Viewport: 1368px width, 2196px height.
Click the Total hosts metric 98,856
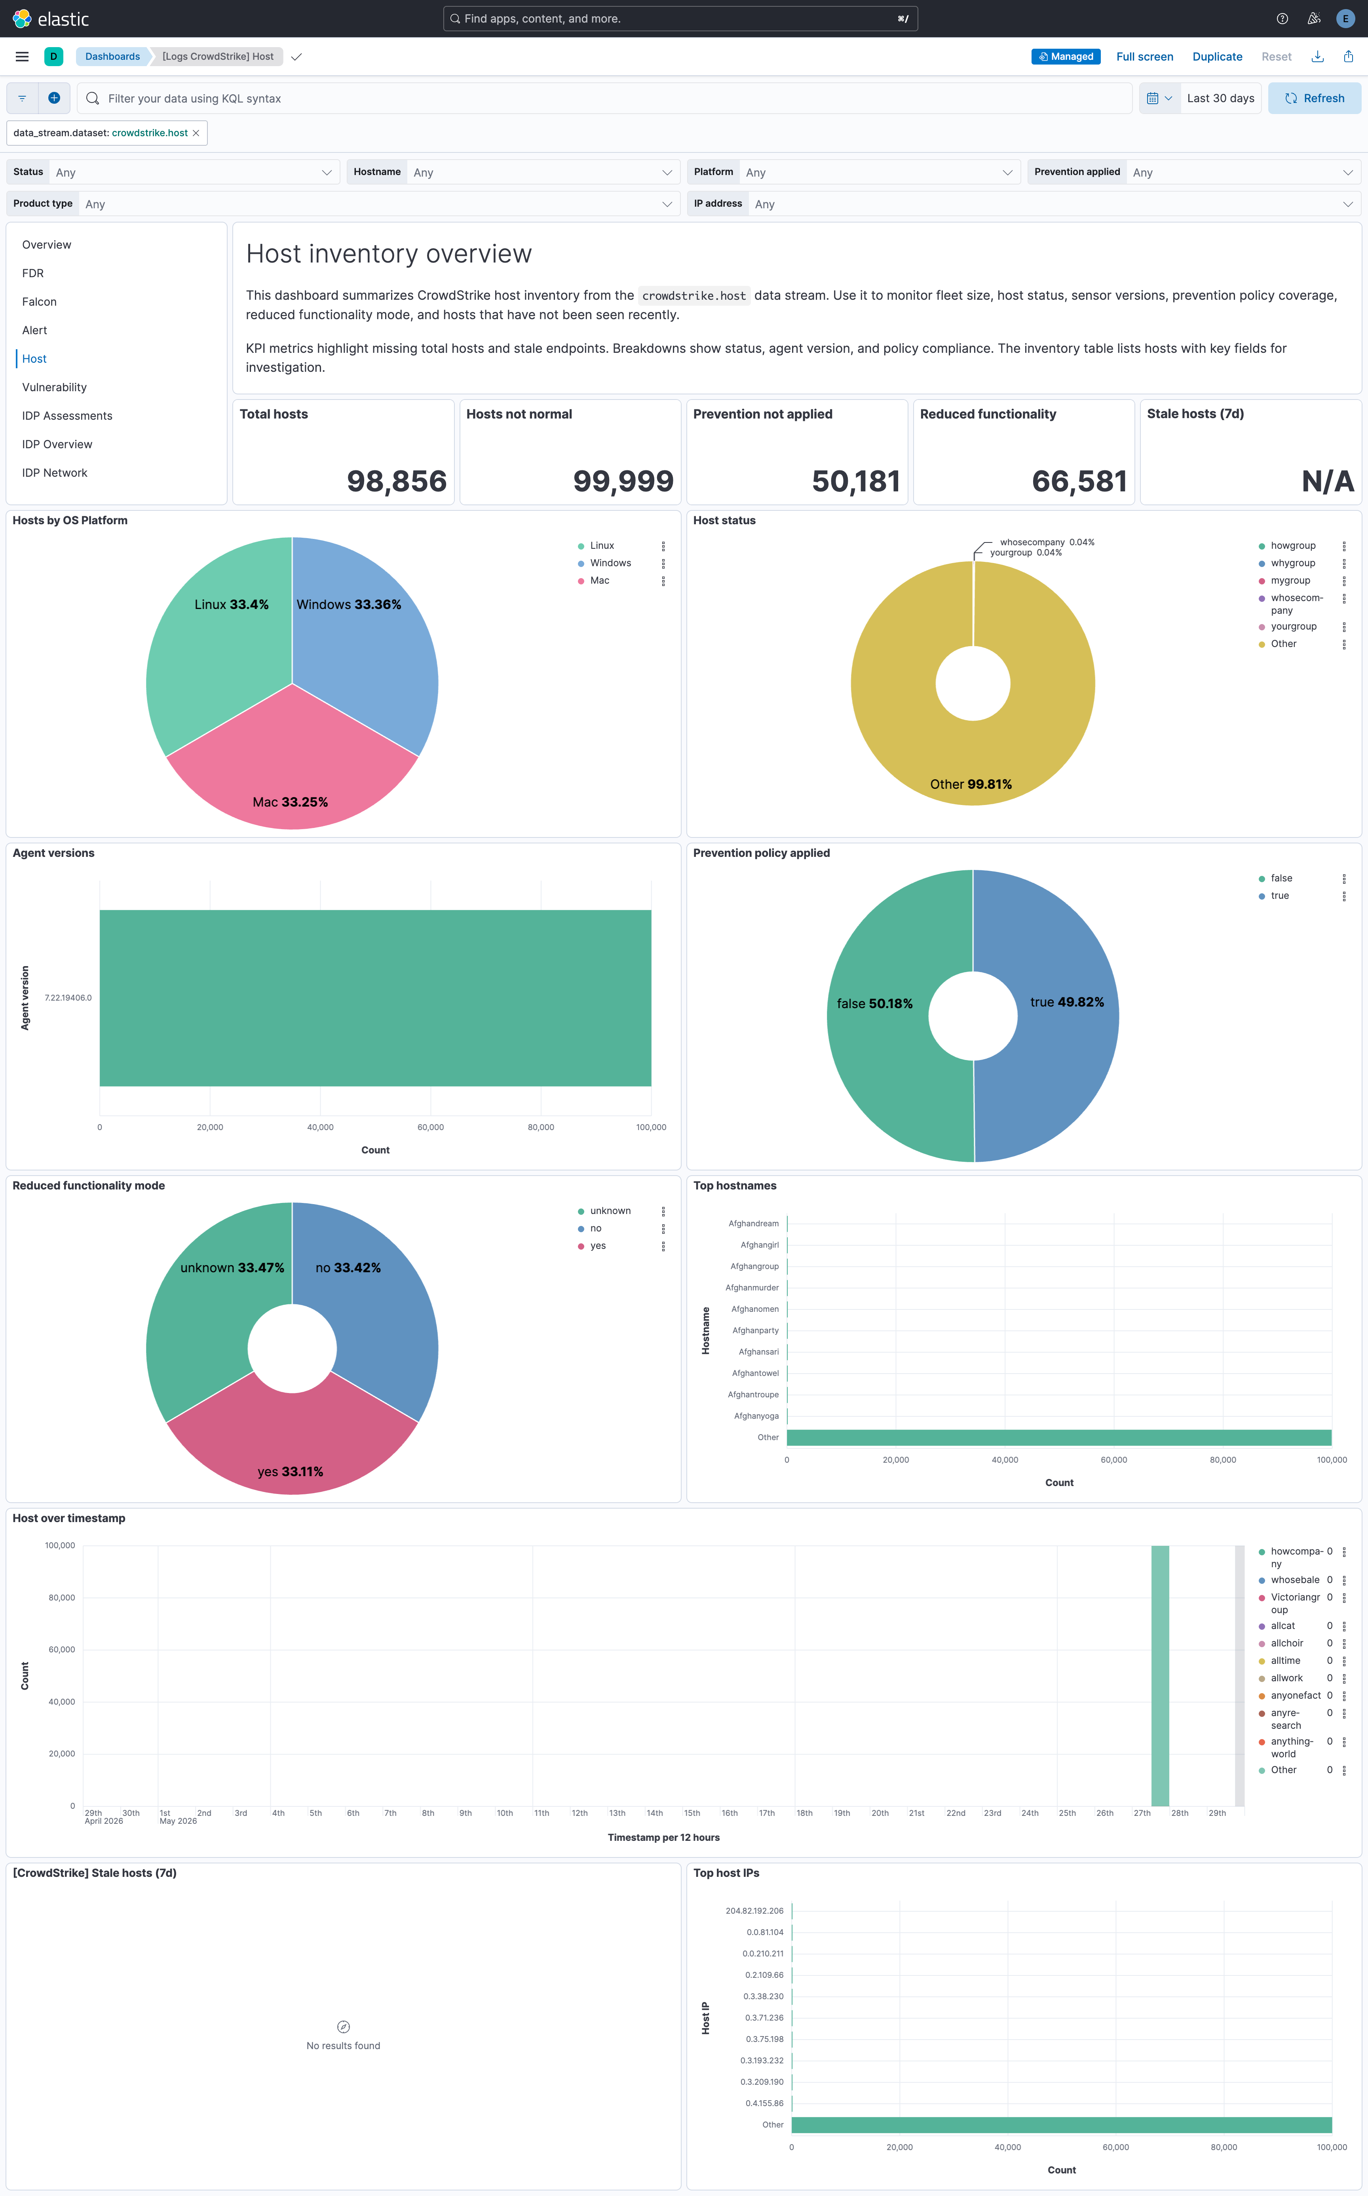click(x=396, y=481)
